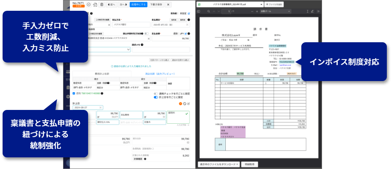
Task: Zoom in the PDF with plus icon
Action: click(257, 11)
